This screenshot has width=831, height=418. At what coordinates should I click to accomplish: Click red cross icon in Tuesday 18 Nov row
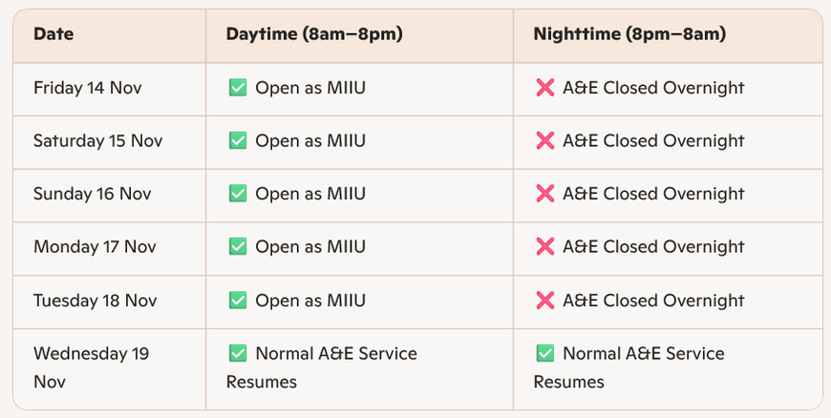[x=545, y=301]
